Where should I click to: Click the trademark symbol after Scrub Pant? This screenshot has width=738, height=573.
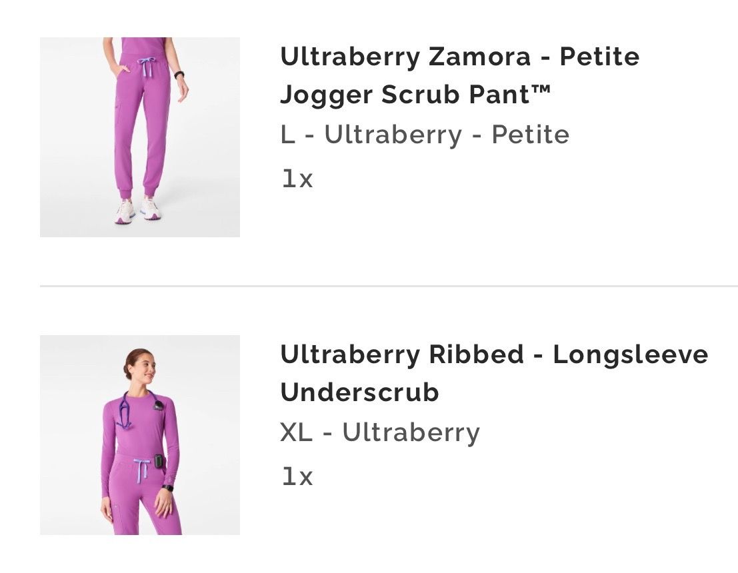[x=542, y=87]
